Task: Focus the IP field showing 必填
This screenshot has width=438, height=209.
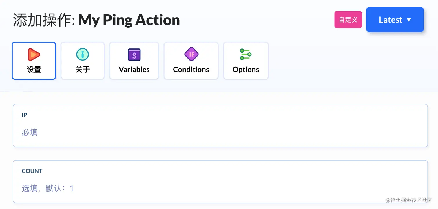Action: click(220, 126)
